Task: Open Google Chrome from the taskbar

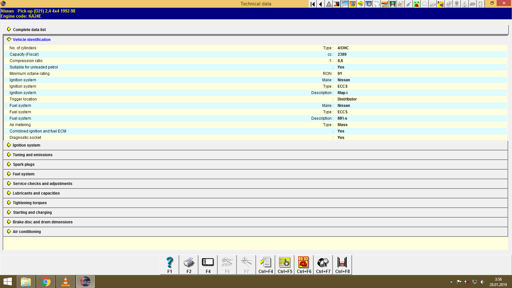Action: click(x=45, y=282)
